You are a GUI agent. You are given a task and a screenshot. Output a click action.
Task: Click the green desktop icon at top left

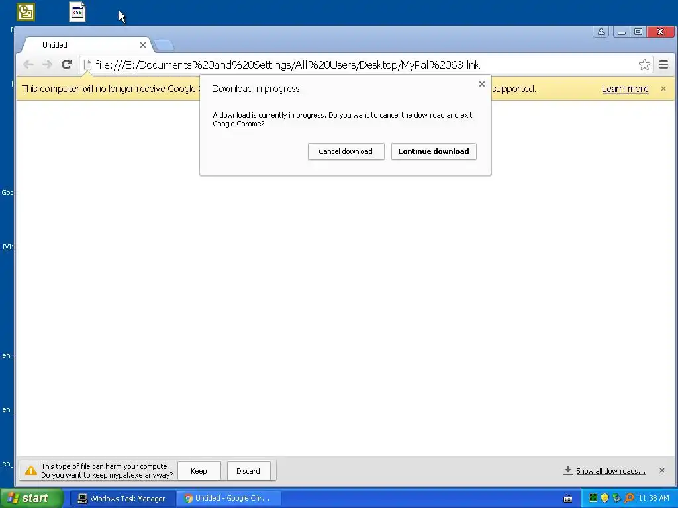[26, 12]
